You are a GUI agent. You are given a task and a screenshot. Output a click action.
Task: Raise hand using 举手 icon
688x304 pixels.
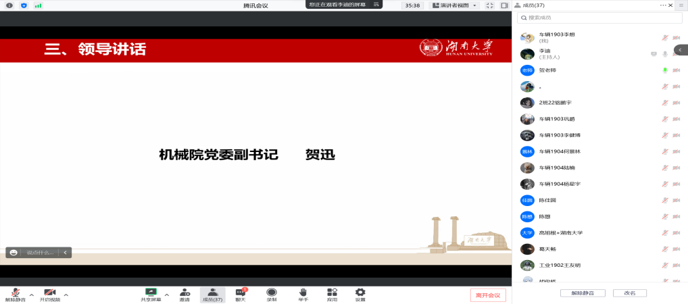click(x=303, y=294)
